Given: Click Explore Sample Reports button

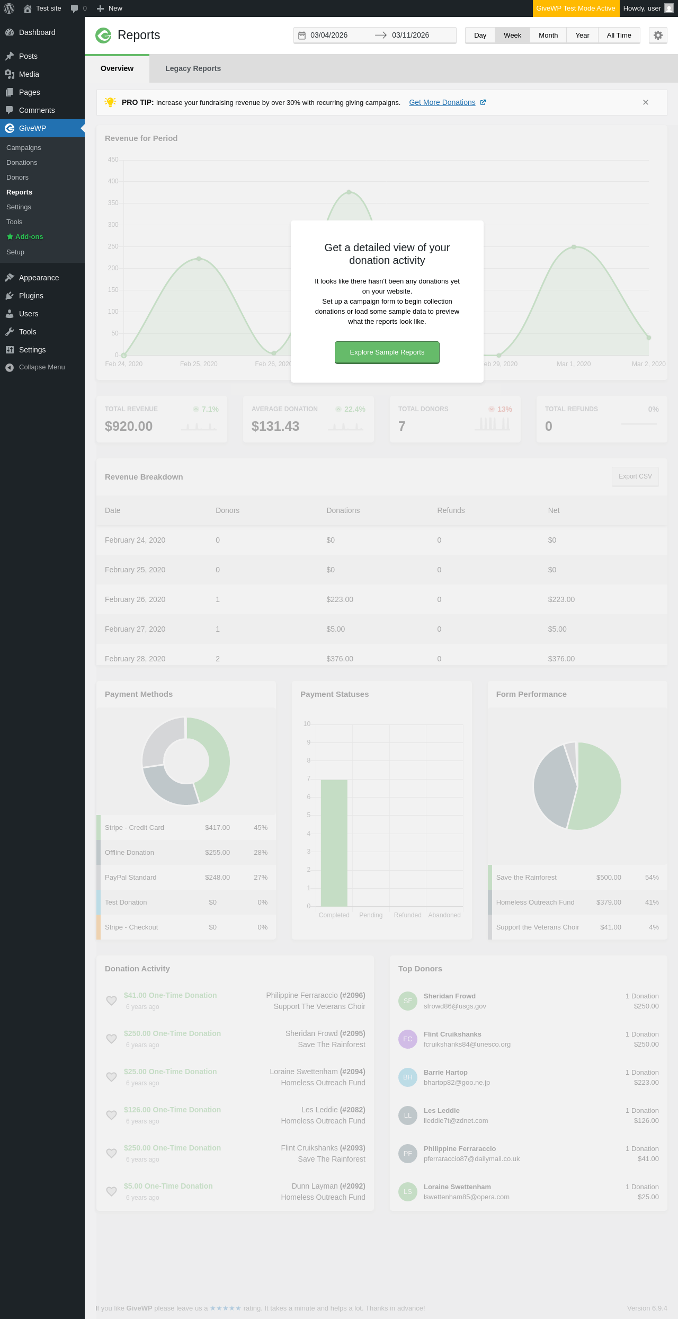Looking at the screenshot, I should 387,352.
